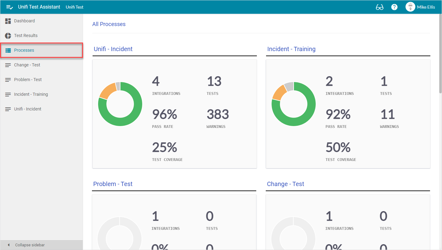Click the hamburger checklist menu icon
This screenshot has width=442, height=250.
tap(10, 7)
